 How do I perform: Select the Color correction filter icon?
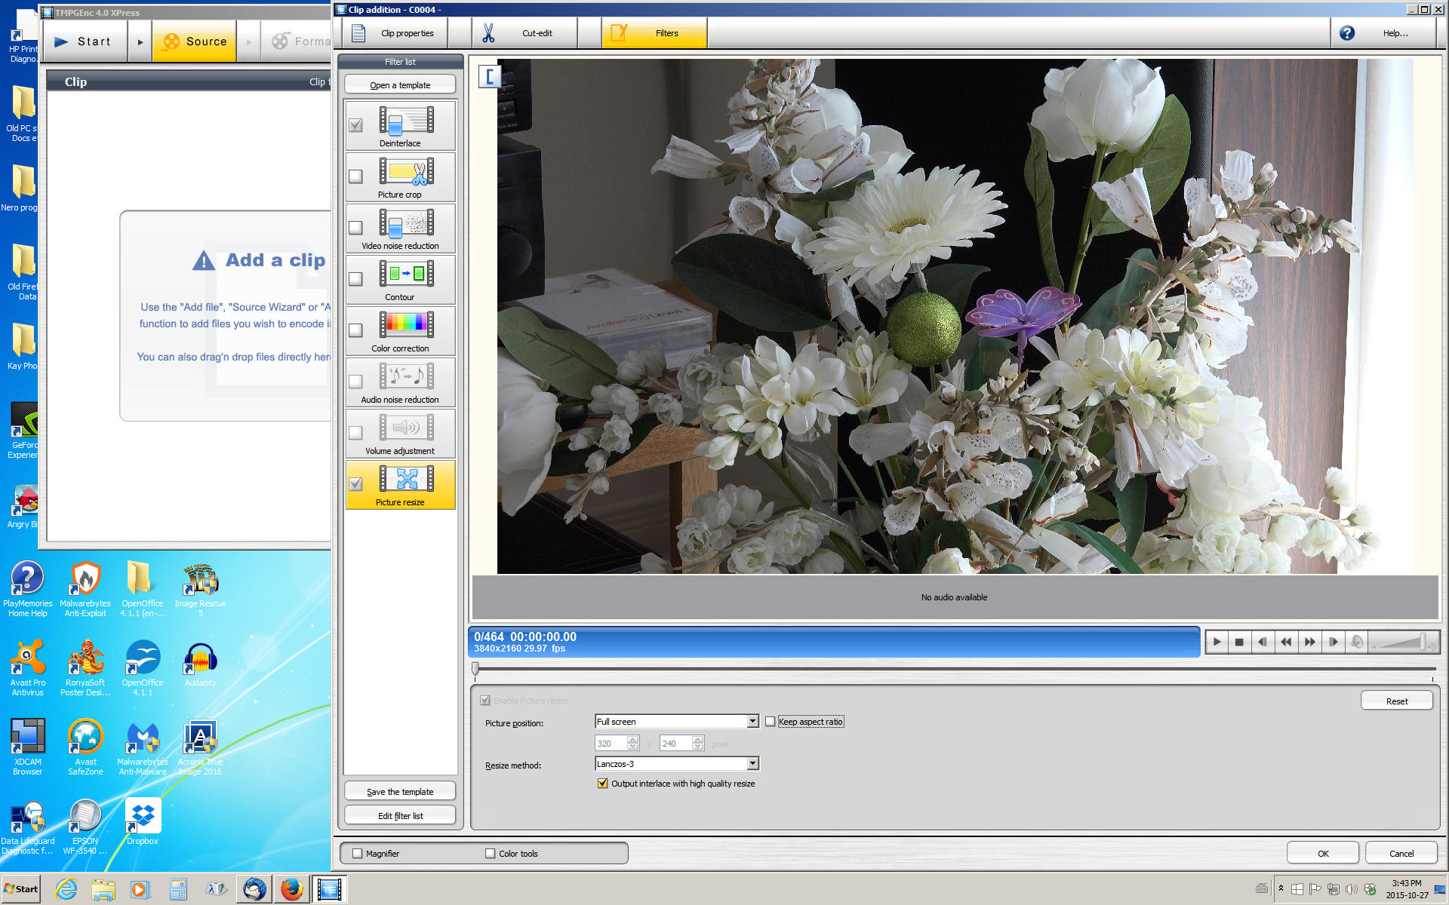tap(406, 325)
